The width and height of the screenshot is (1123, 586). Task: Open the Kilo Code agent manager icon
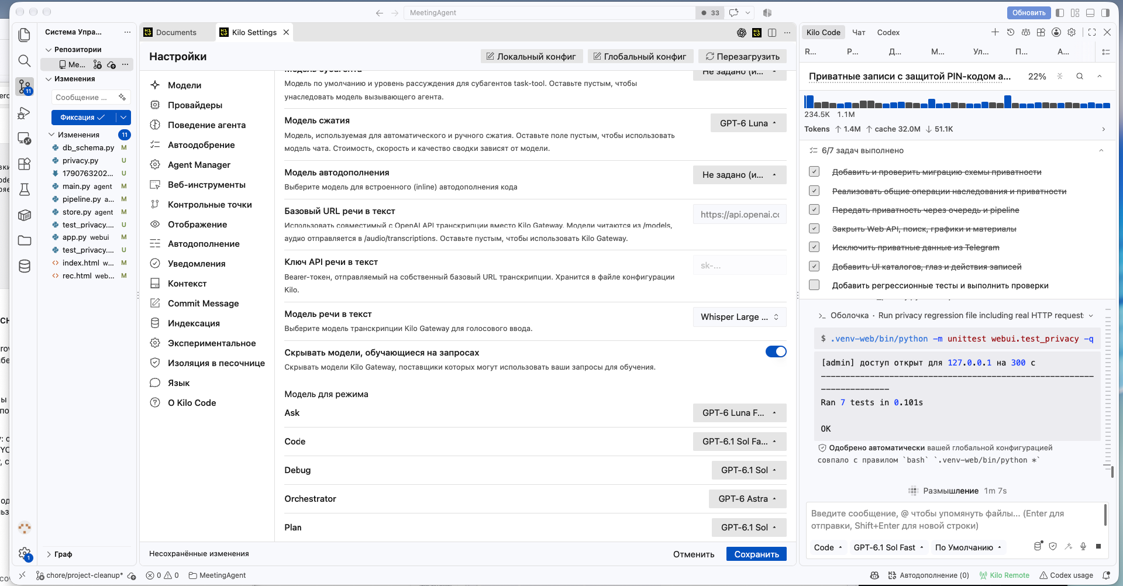pyautogui.click(x=1025, y=32)
